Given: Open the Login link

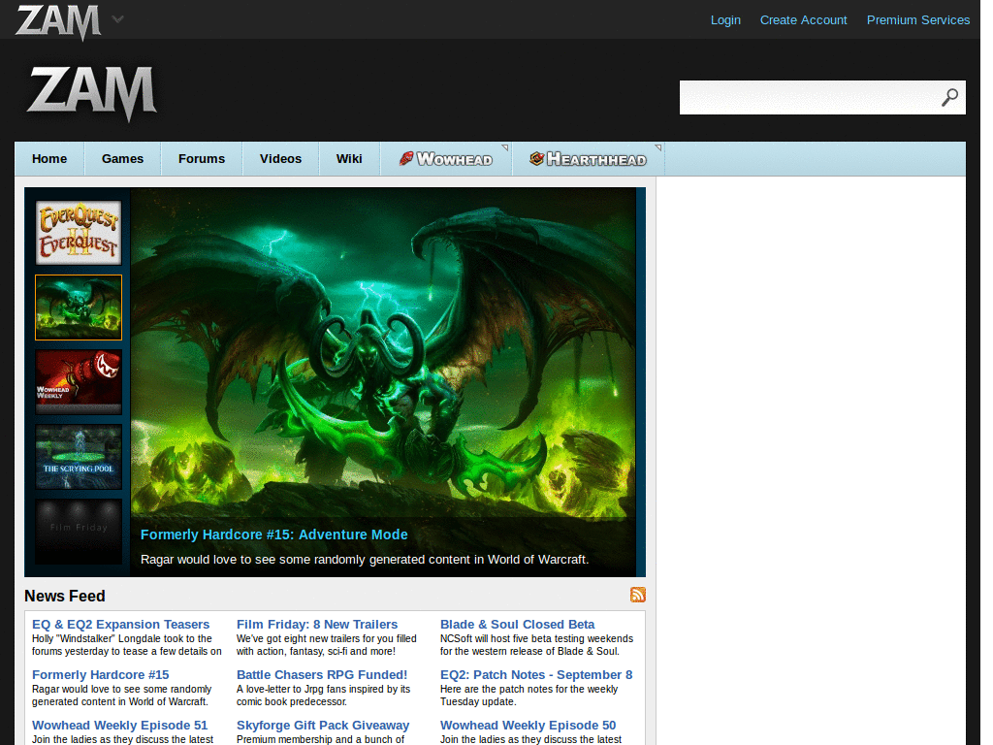Looking at the screenshot, I should (725, 20).
